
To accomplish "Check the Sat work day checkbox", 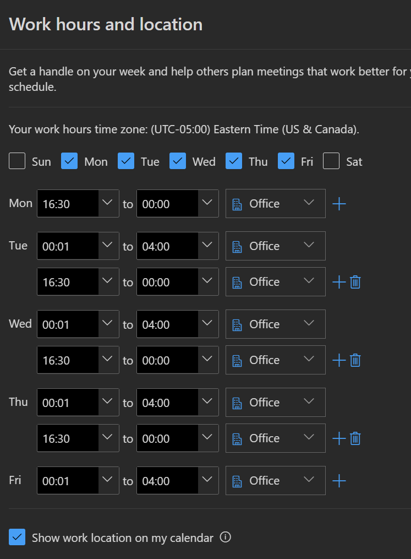I will click(331, 161).
